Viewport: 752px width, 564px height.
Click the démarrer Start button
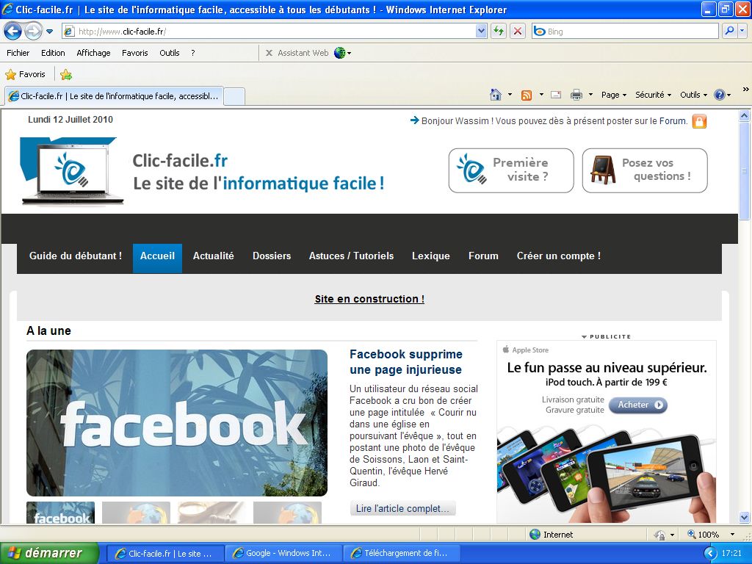[49, 553]
